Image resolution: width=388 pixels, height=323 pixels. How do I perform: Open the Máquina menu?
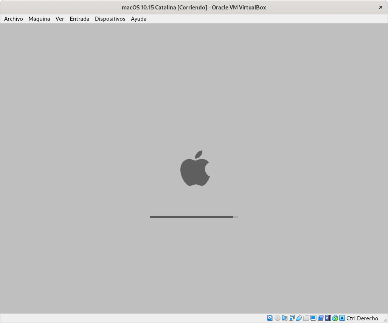point(39,19)
